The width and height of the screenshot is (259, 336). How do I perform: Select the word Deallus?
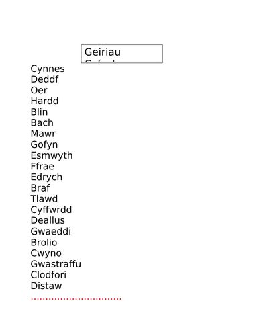(x=48, y=220)
